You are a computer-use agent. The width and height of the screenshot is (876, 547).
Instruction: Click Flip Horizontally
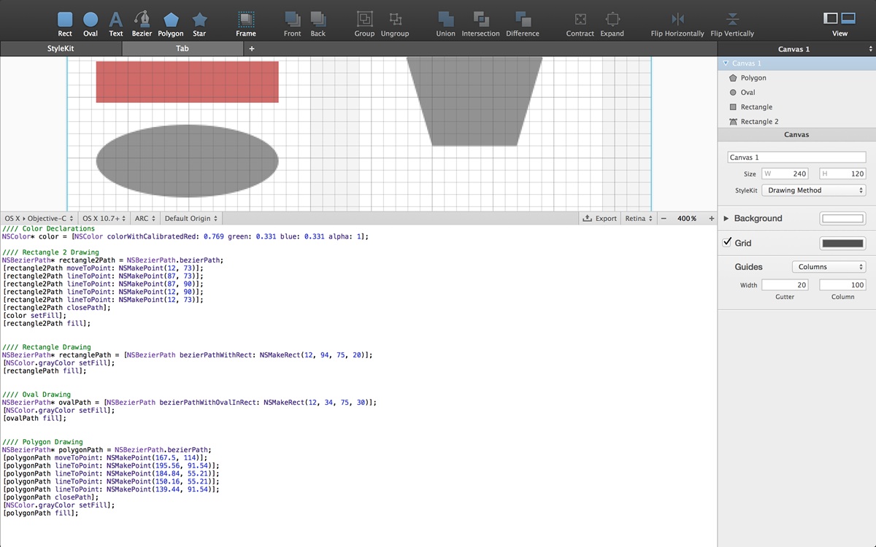click(677, 24)
